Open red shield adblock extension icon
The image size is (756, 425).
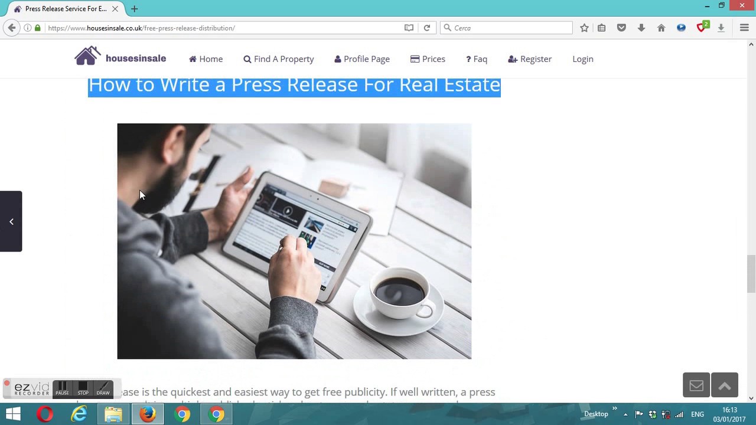tap(702, 27)
